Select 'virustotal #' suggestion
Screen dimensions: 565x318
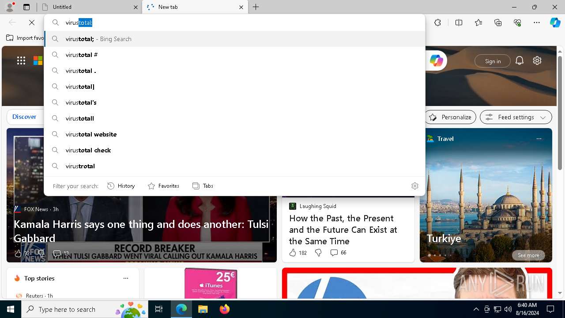(234, 55)
